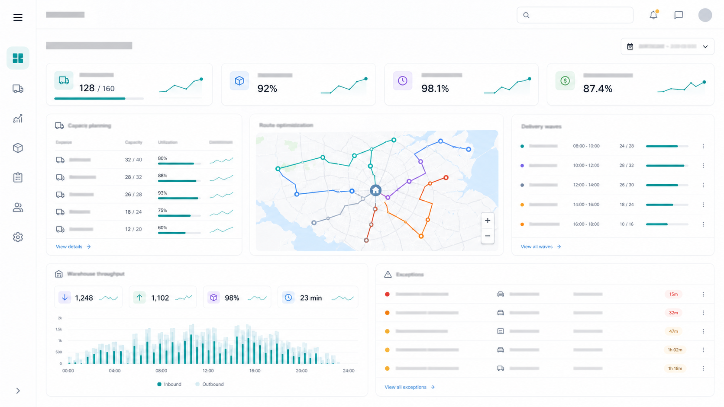Open the users icon in sidebar

(18, 208)
